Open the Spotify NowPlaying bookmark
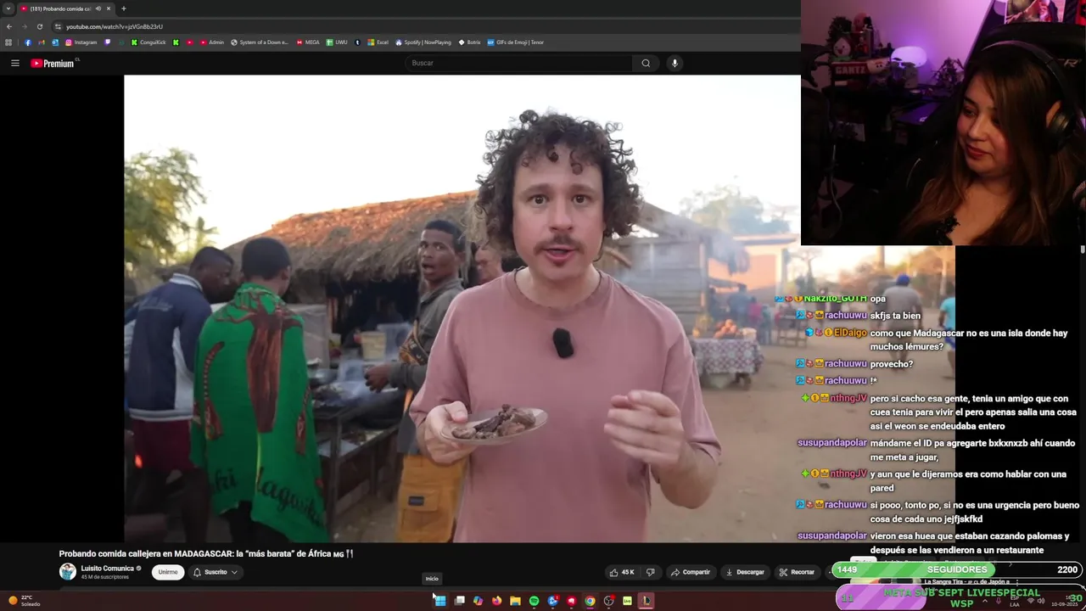The image size is (1086, 611). pos(423,42)
